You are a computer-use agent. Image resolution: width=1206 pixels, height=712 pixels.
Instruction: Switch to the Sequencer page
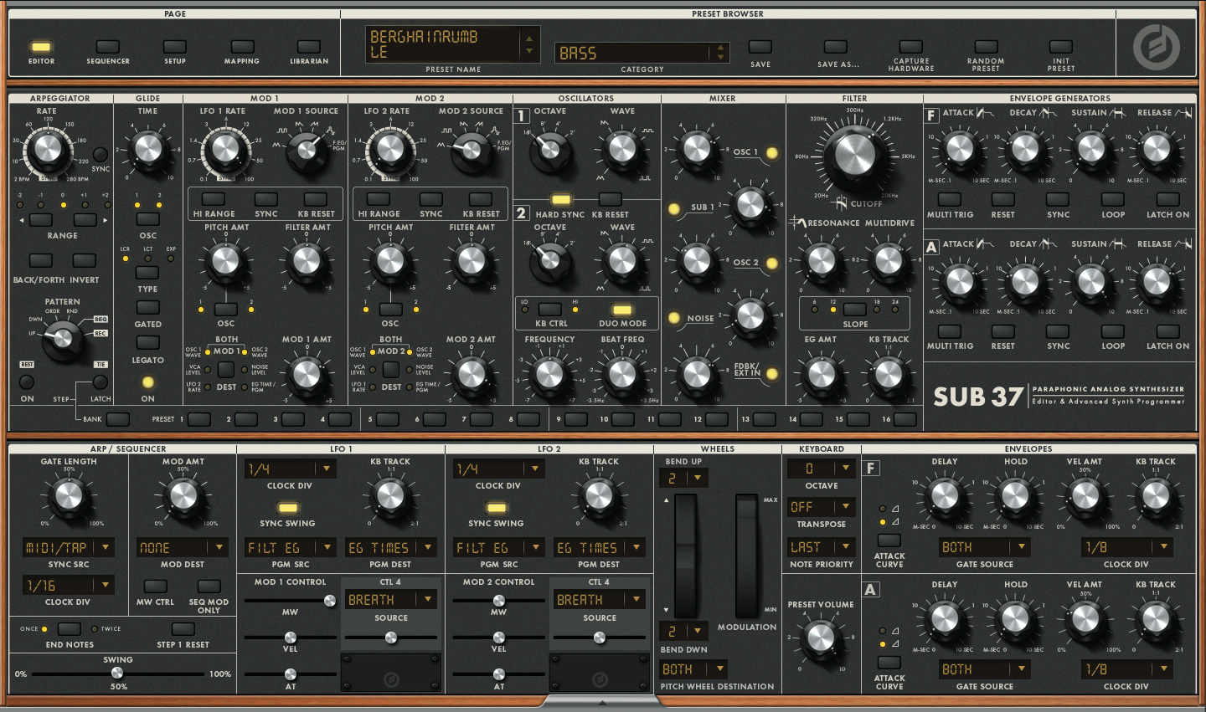(x=108, y=48)
